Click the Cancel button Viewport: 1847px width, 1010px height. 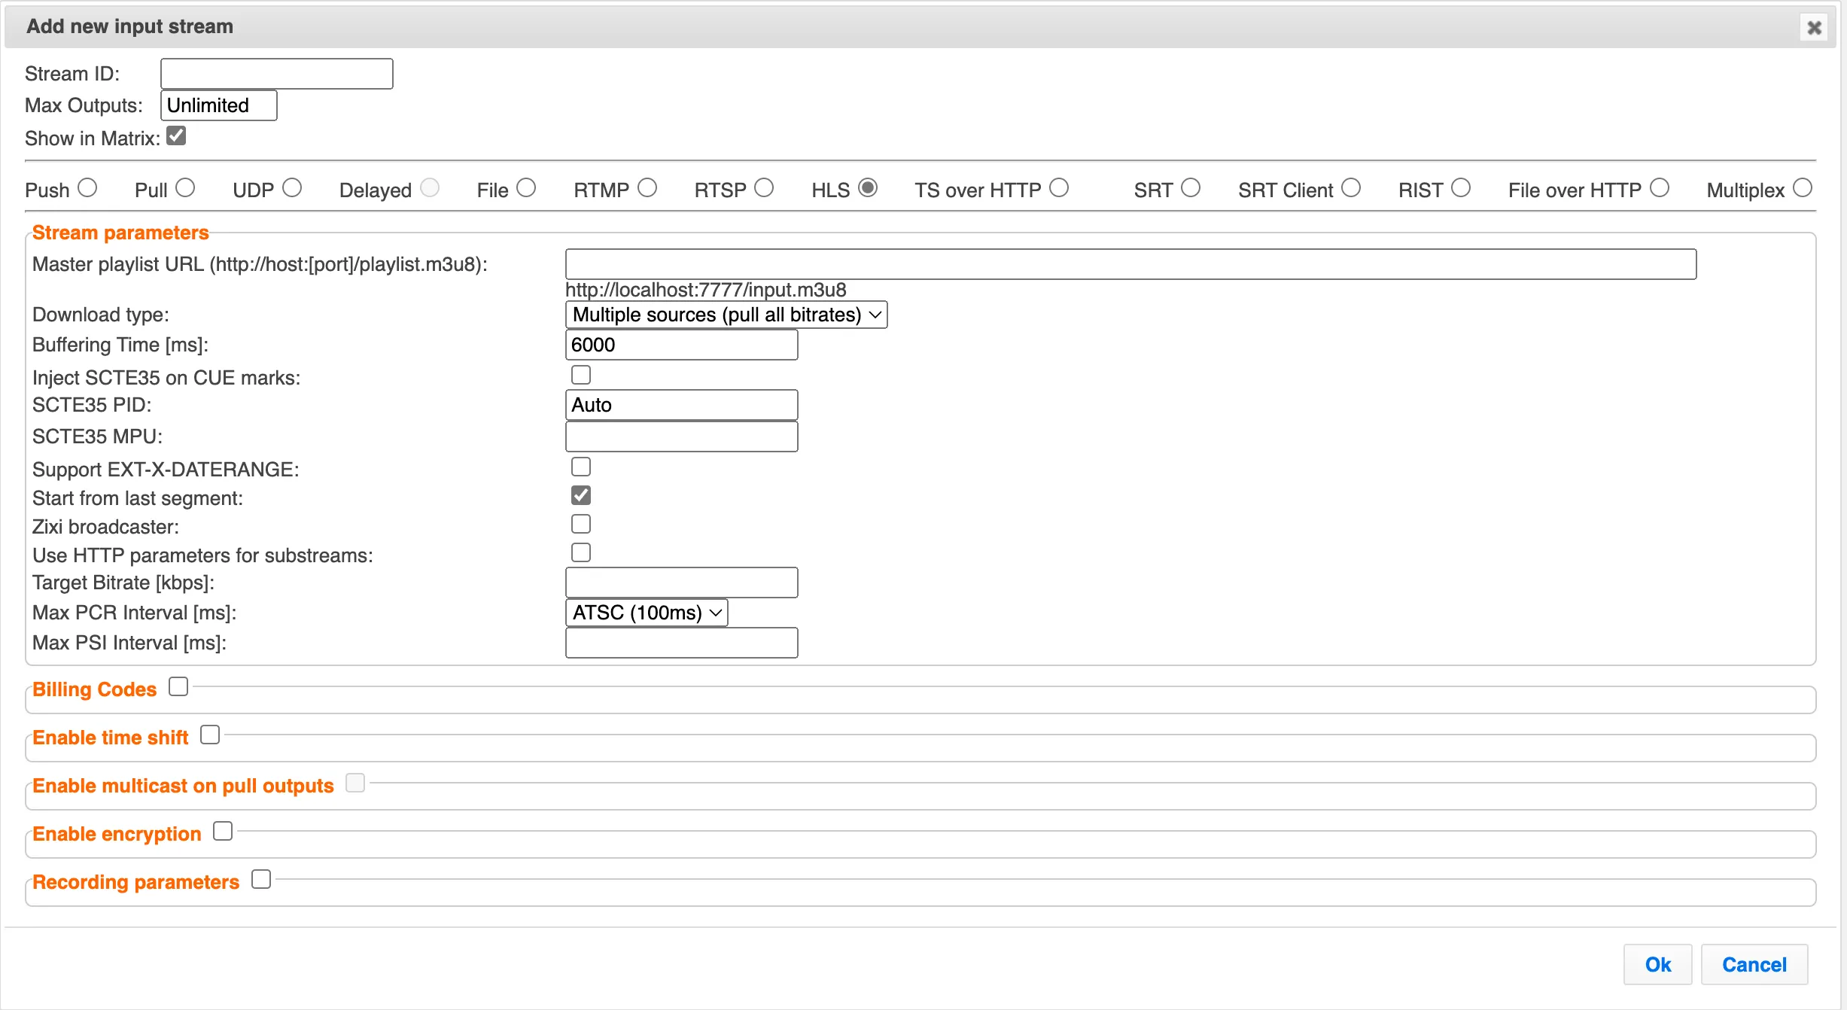click(1754, 965)
